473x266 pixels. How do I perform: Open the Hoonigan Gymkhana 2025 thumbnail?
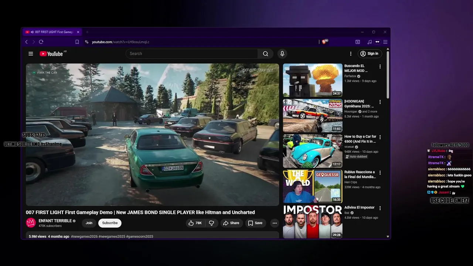[313, 116]
